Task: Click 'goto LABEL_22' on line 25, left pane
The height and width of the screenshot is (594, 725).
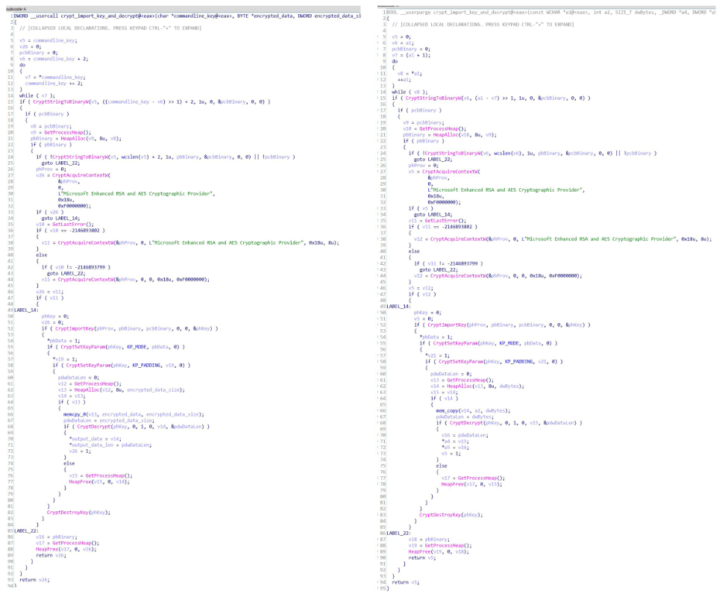Action: point(60,163)
